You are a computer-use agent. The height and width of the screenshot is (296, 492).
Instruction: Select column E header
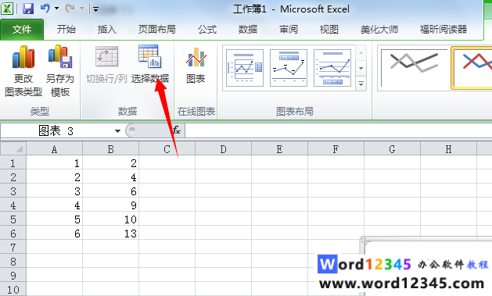(279, 149)
